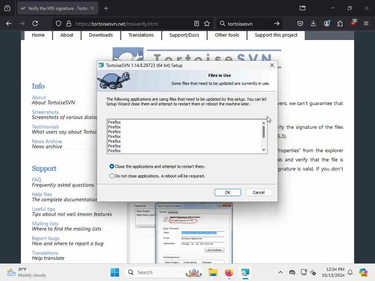Reload the current page
Image resolution: width=375 pixels, height=281 pixels.
tap(35, 23)
